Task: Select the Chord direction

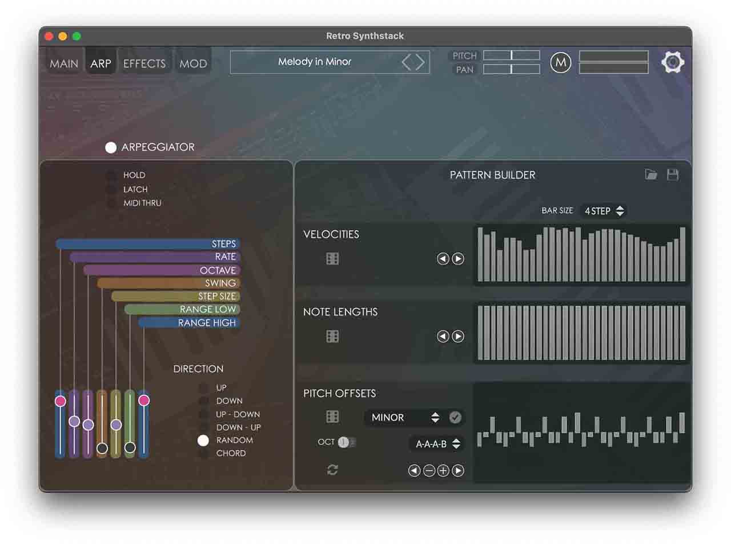Action: pos(203,454)
